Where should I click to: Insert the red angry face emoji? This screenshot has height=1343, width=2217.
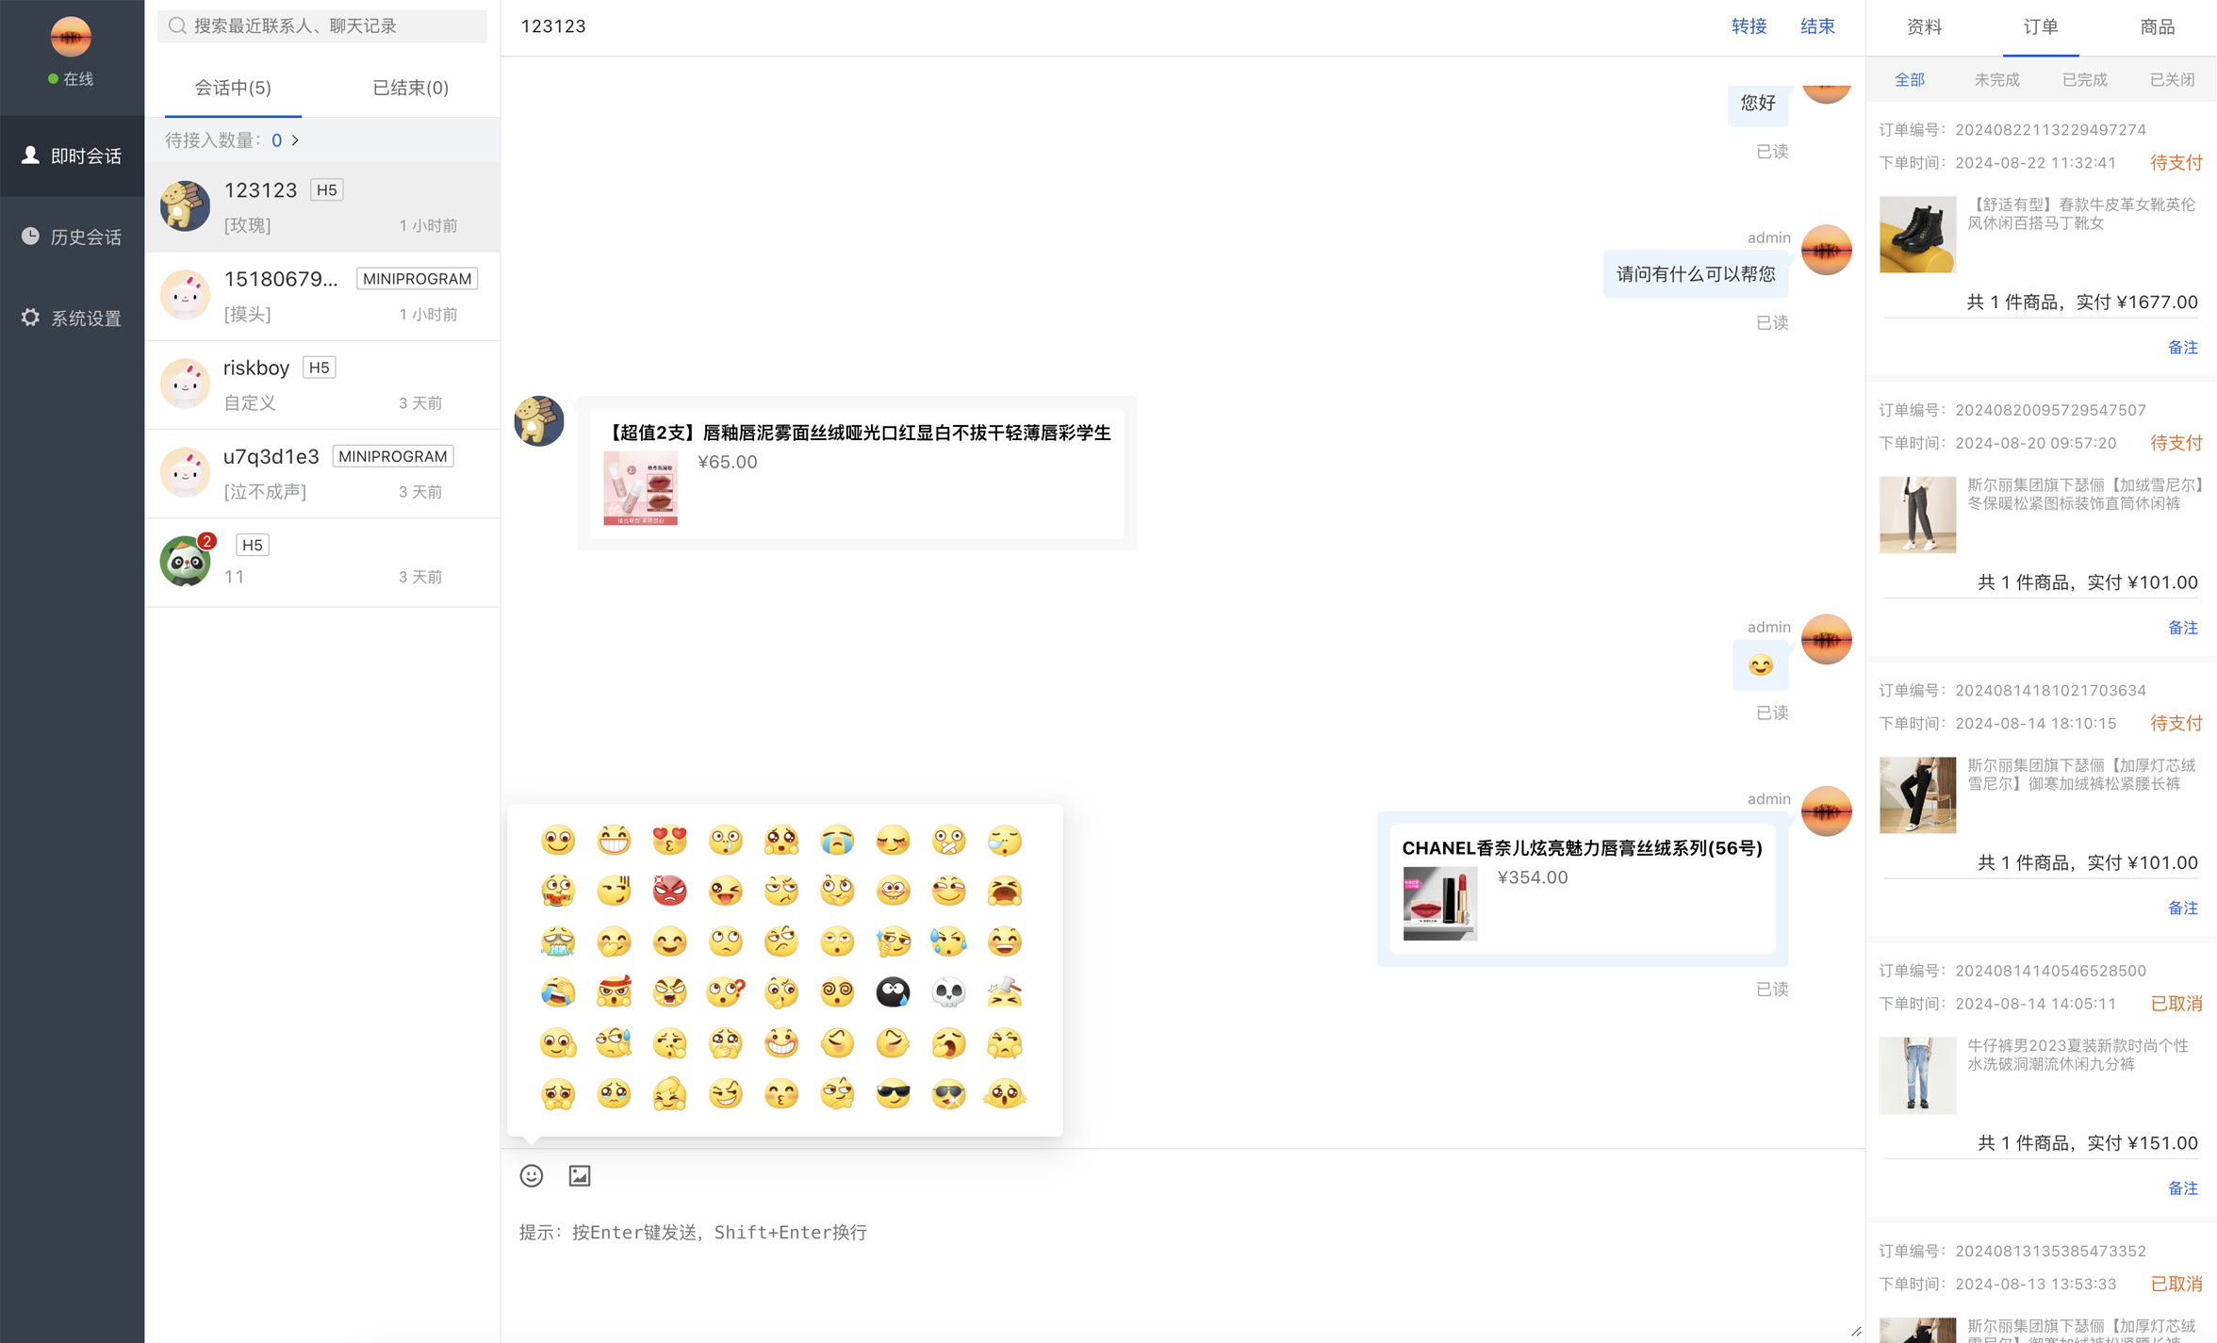[x=669, y=890]
